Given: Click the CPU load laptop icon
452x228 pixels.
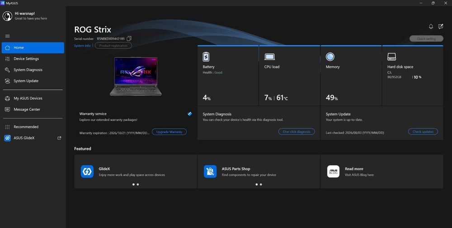Looking at the screenshot, I should click(269, 57).
